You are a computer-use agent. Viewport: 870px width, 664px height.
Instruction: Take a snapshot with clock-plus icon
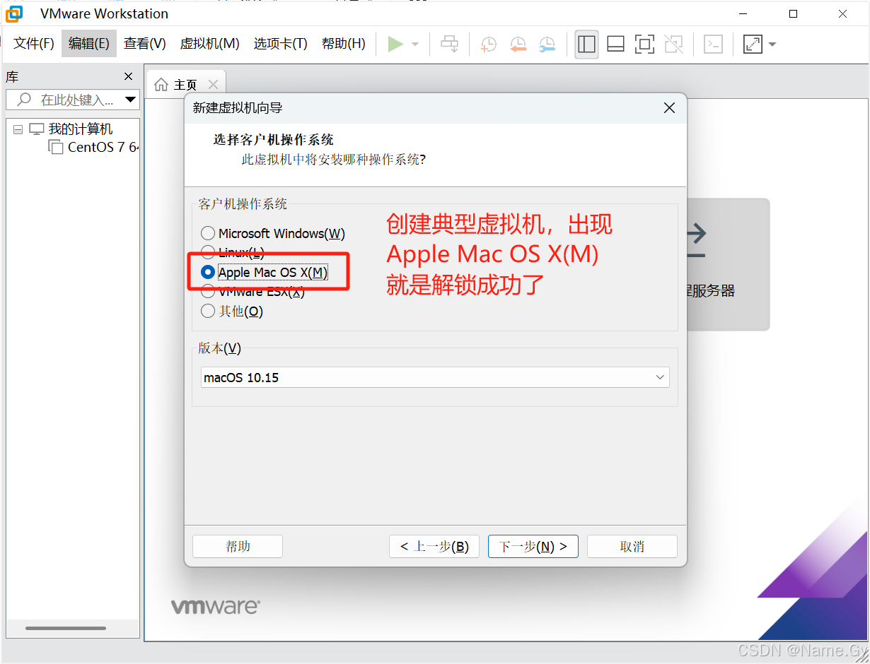488,45
